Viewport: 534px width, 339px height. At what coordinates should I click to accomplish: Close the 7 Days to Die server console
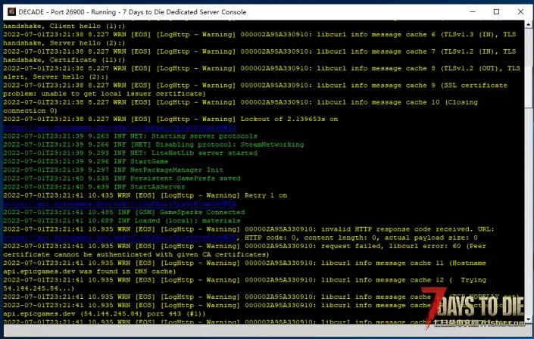[520, 11]
